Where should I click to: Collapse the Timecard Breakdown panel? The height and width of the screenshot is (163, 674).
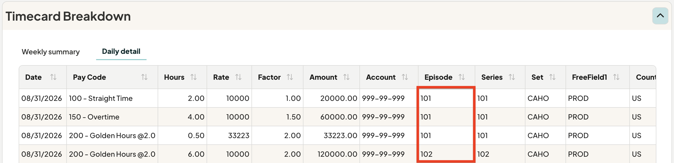pos(660,16)
